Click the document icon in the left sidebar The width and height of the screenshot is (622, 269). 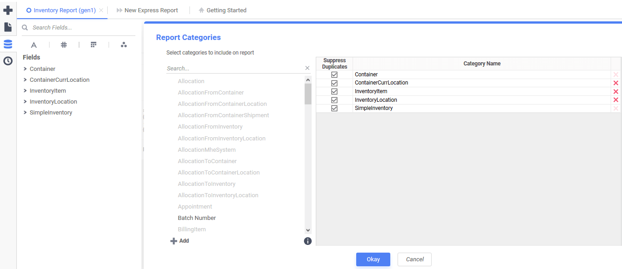8,26
